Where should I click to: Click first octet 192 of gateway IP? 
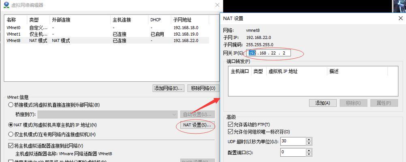click(252, 53)
